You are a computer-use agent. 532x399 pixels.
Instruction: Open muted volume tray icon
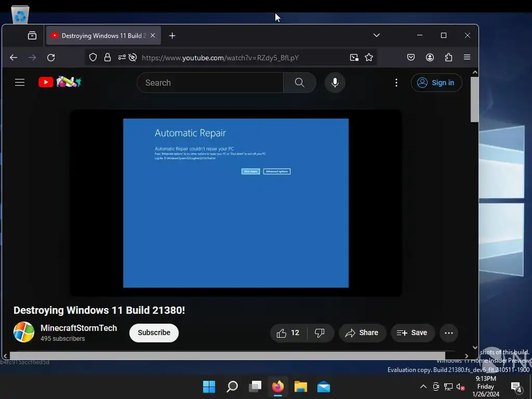pyautogui.click(x=460, y=387)
